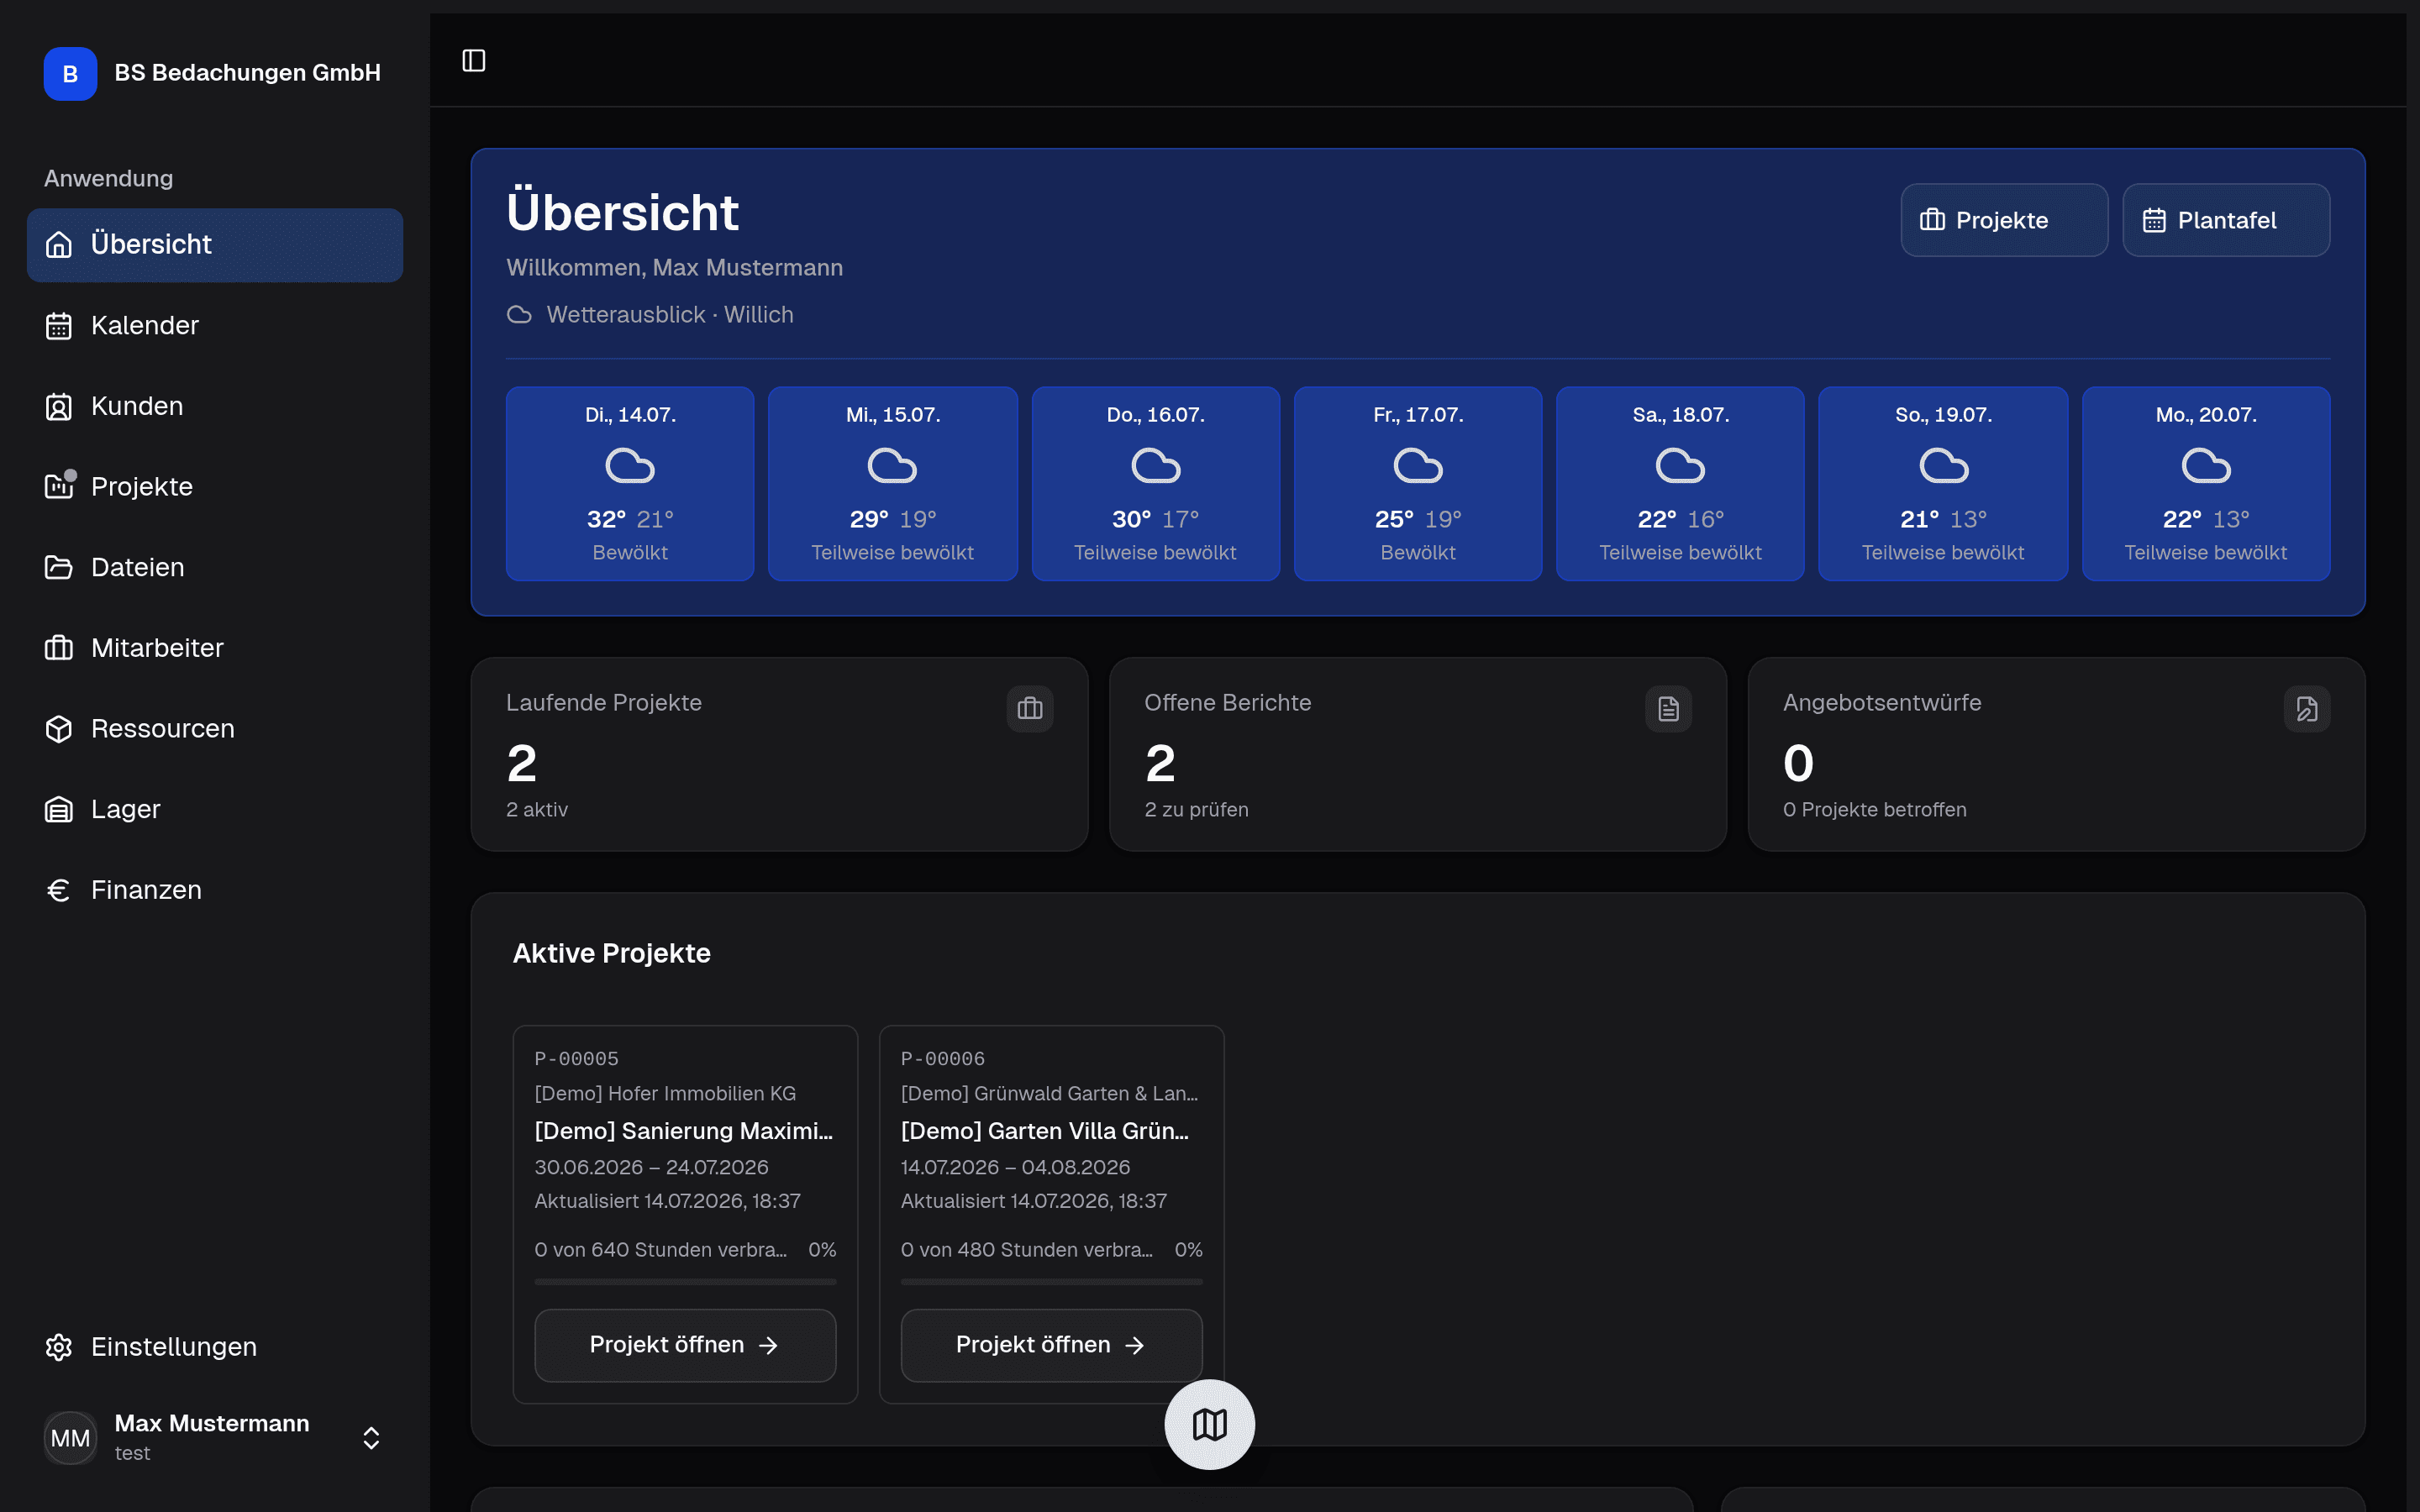Click the Projekte button in header
Screen dimensions: 2420x1512
pos(2004,220)
